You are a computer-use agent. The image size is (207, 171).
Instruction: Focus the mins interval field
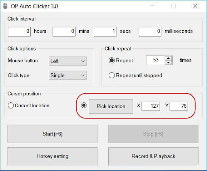click(x=64, y=31)
